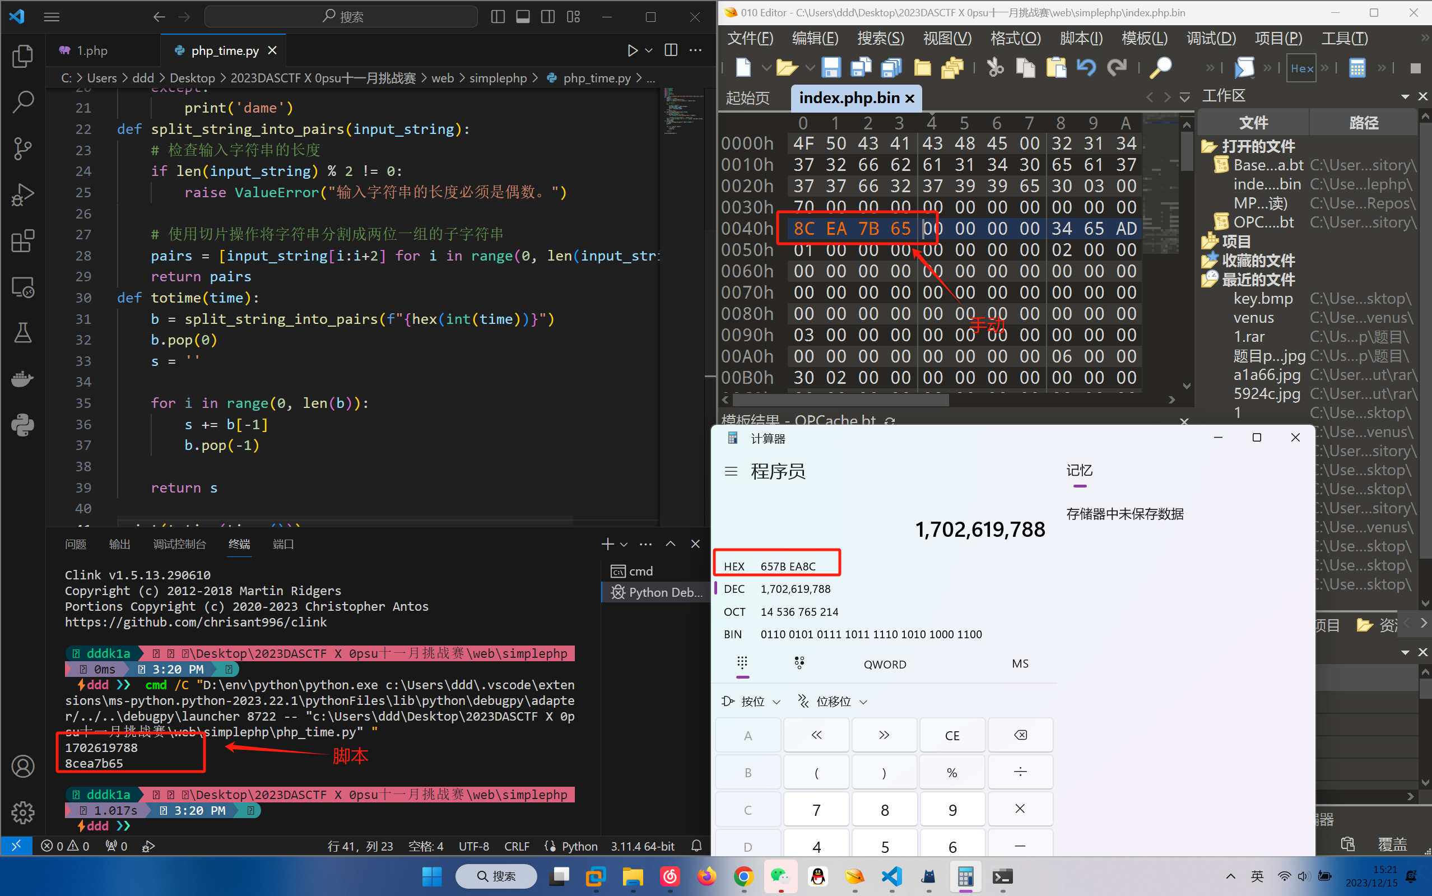Select the cmd terminal entry
1432x896 pixels.
coord(655,571)
